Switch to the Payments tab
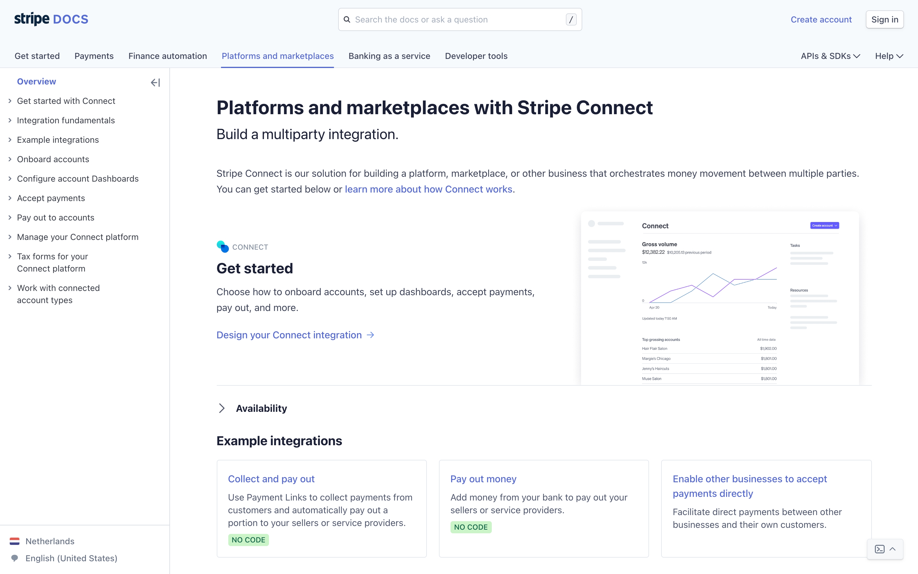The width and height of the screenshot is (918, 574). (94, 56)
